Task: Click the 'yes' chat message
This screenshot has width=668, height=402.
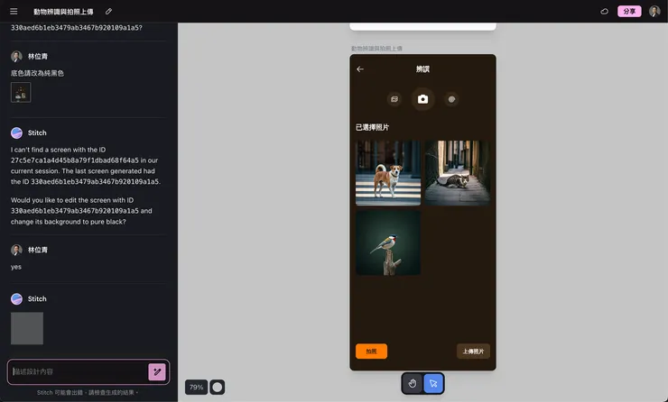Action: point(16,267)
